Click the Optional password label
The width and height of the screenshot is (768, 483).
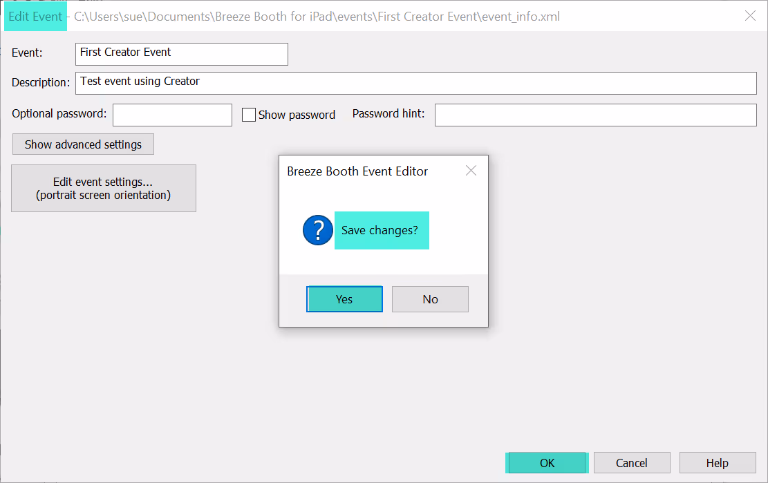(x=59, y=113)
